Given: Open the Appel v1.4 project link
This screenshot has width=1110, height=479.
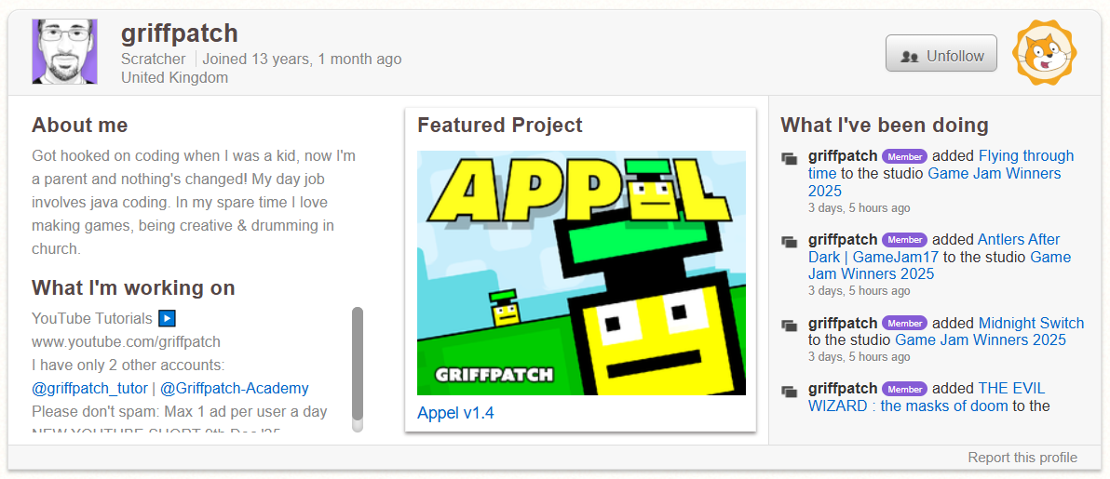Looking at the screenshot, I should pyautogui.click(x=455, y=413).
